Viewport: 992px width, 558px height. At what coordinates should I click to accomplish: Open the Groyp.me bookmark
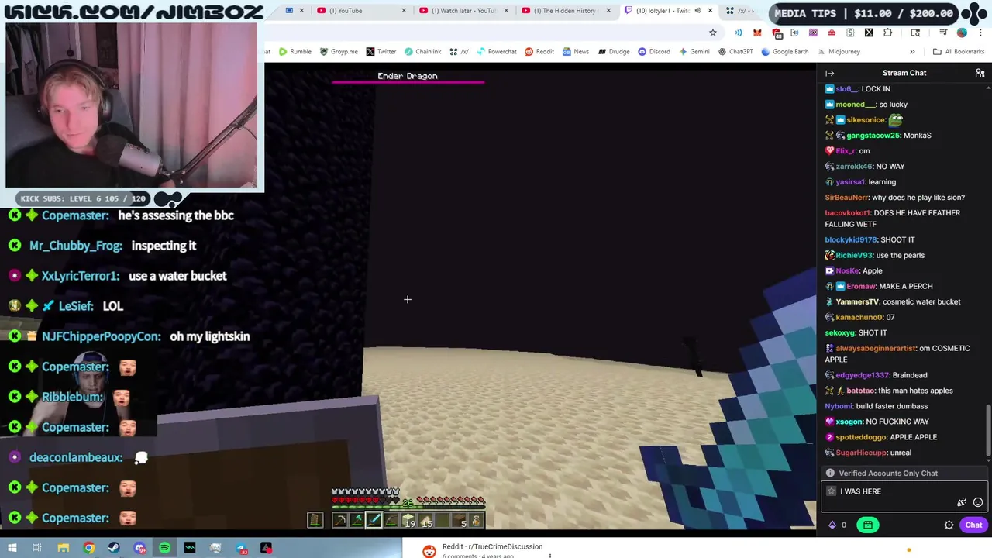339,52
